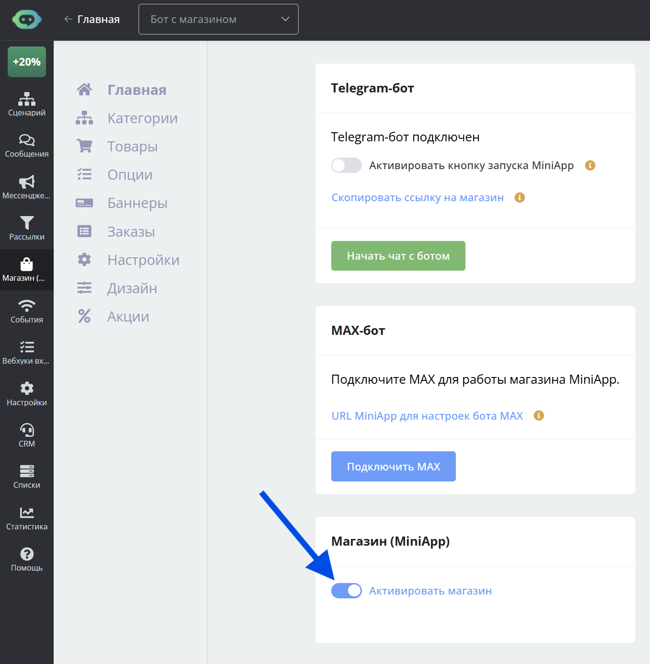650x664 pixels.
Task: Click the bot logo icon in the header
Action: [27, 20]
